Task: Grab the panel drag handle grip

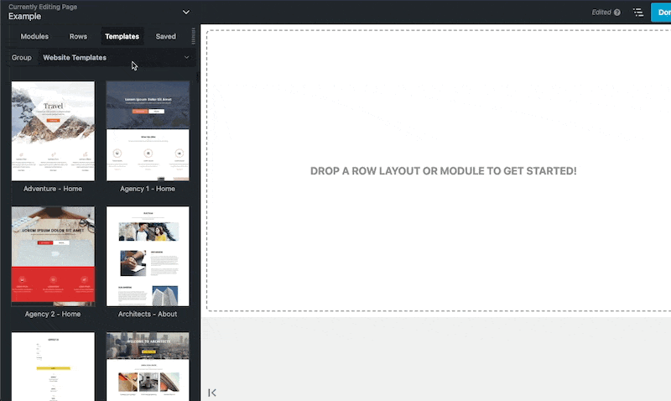Action: (x=194, y=36)
